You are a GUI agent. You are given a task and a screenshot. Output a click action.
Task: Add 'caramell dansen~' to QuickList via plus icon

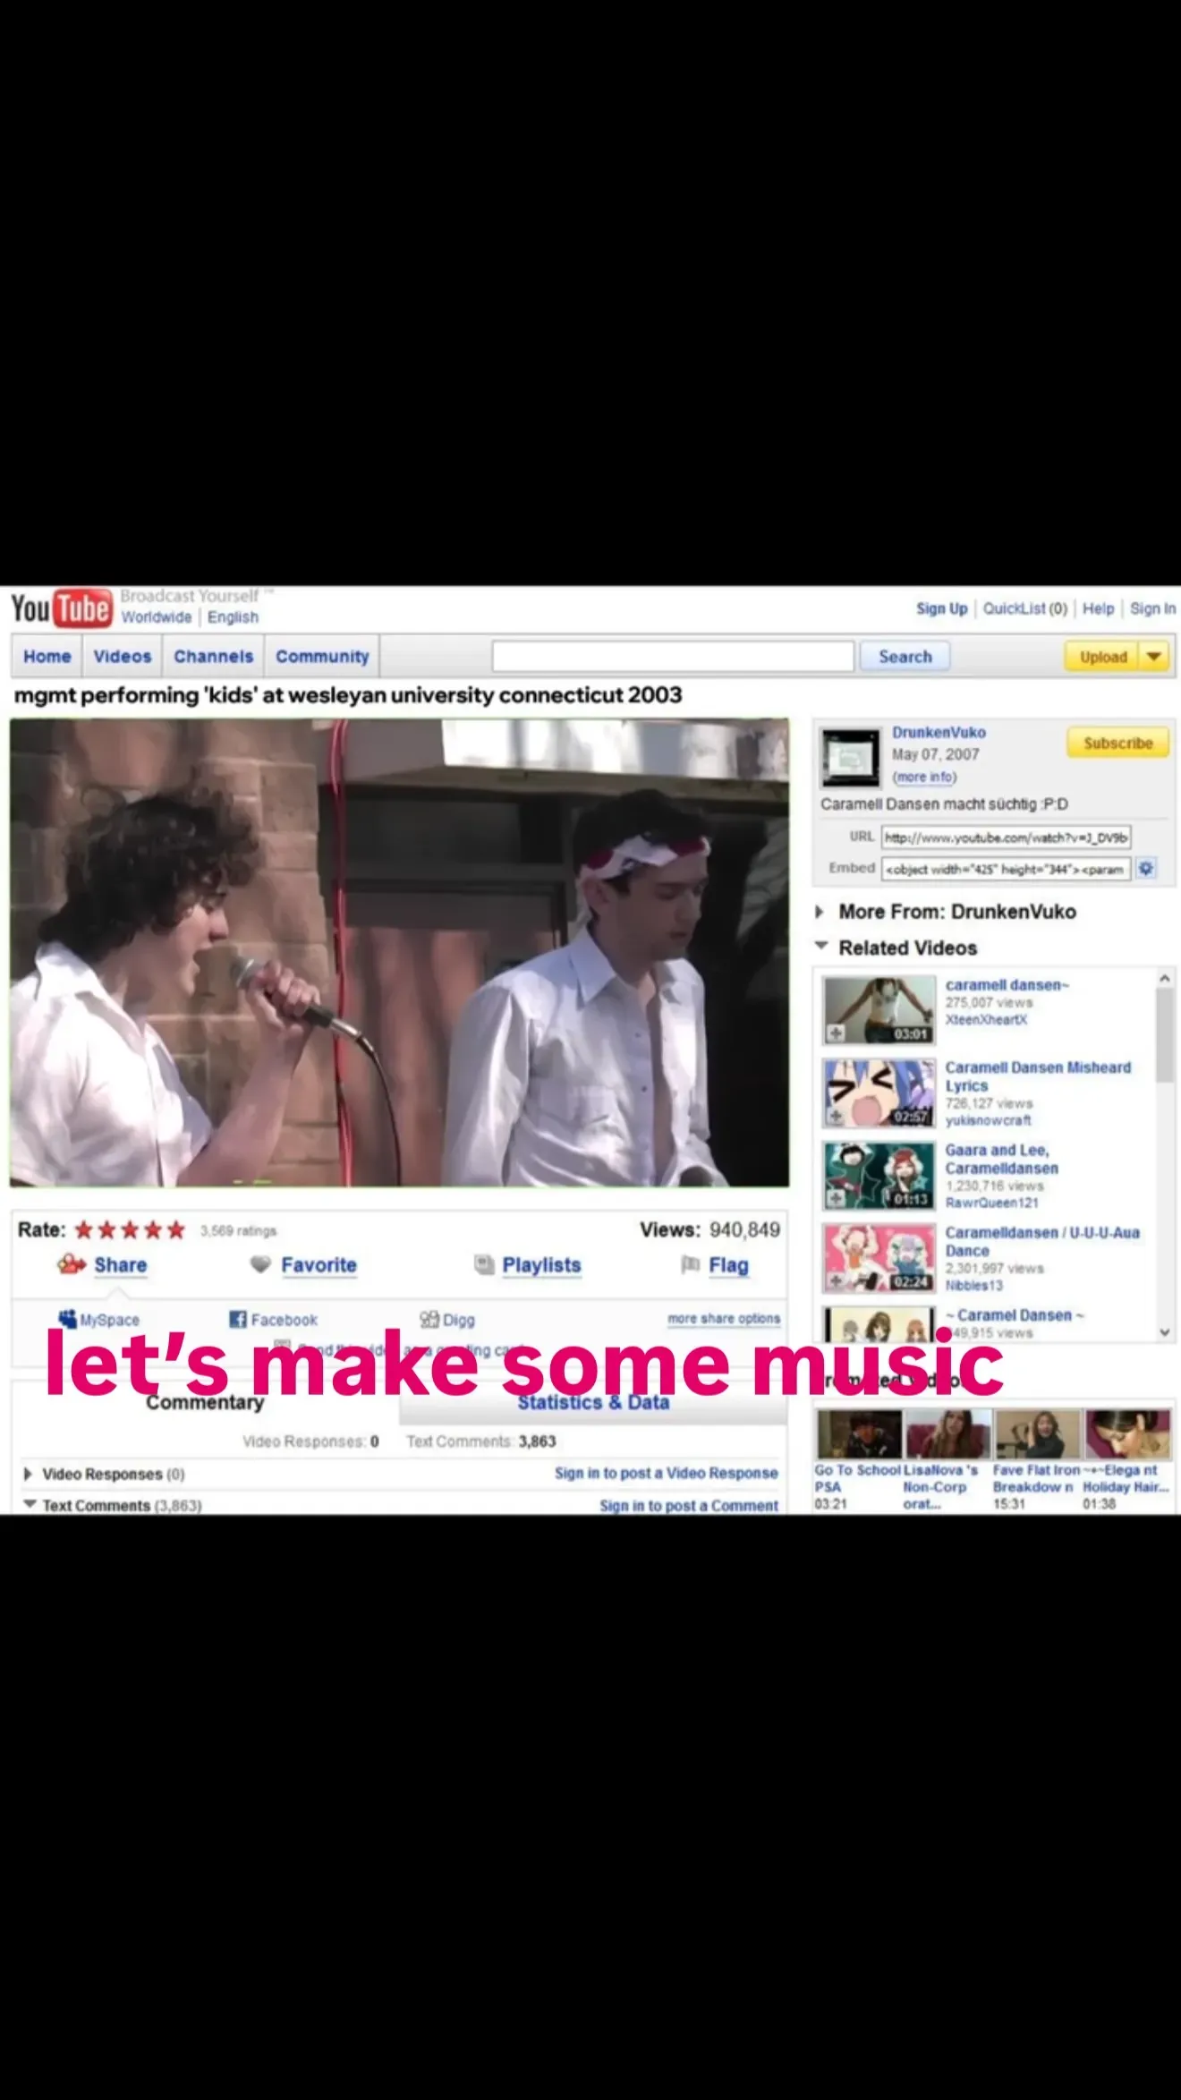click(835, 1033)
